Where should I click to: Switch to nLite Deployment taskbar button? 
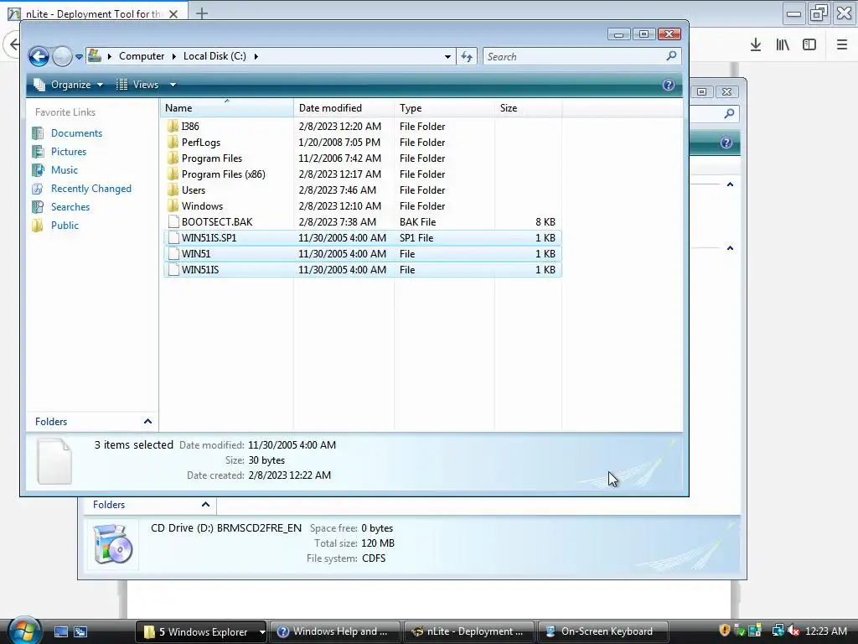[468, 632]
